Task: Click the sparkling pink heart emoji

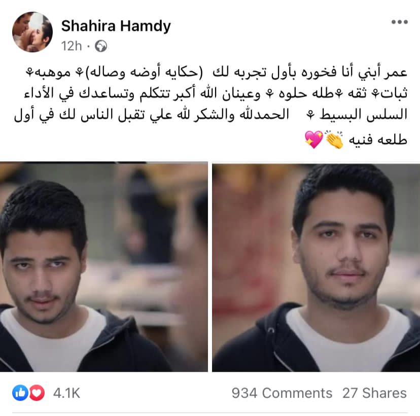Action: (314, 140)
